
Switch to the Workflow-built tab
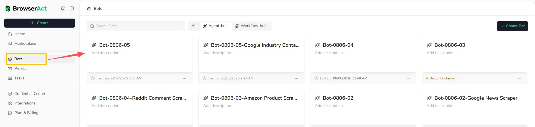252,26
